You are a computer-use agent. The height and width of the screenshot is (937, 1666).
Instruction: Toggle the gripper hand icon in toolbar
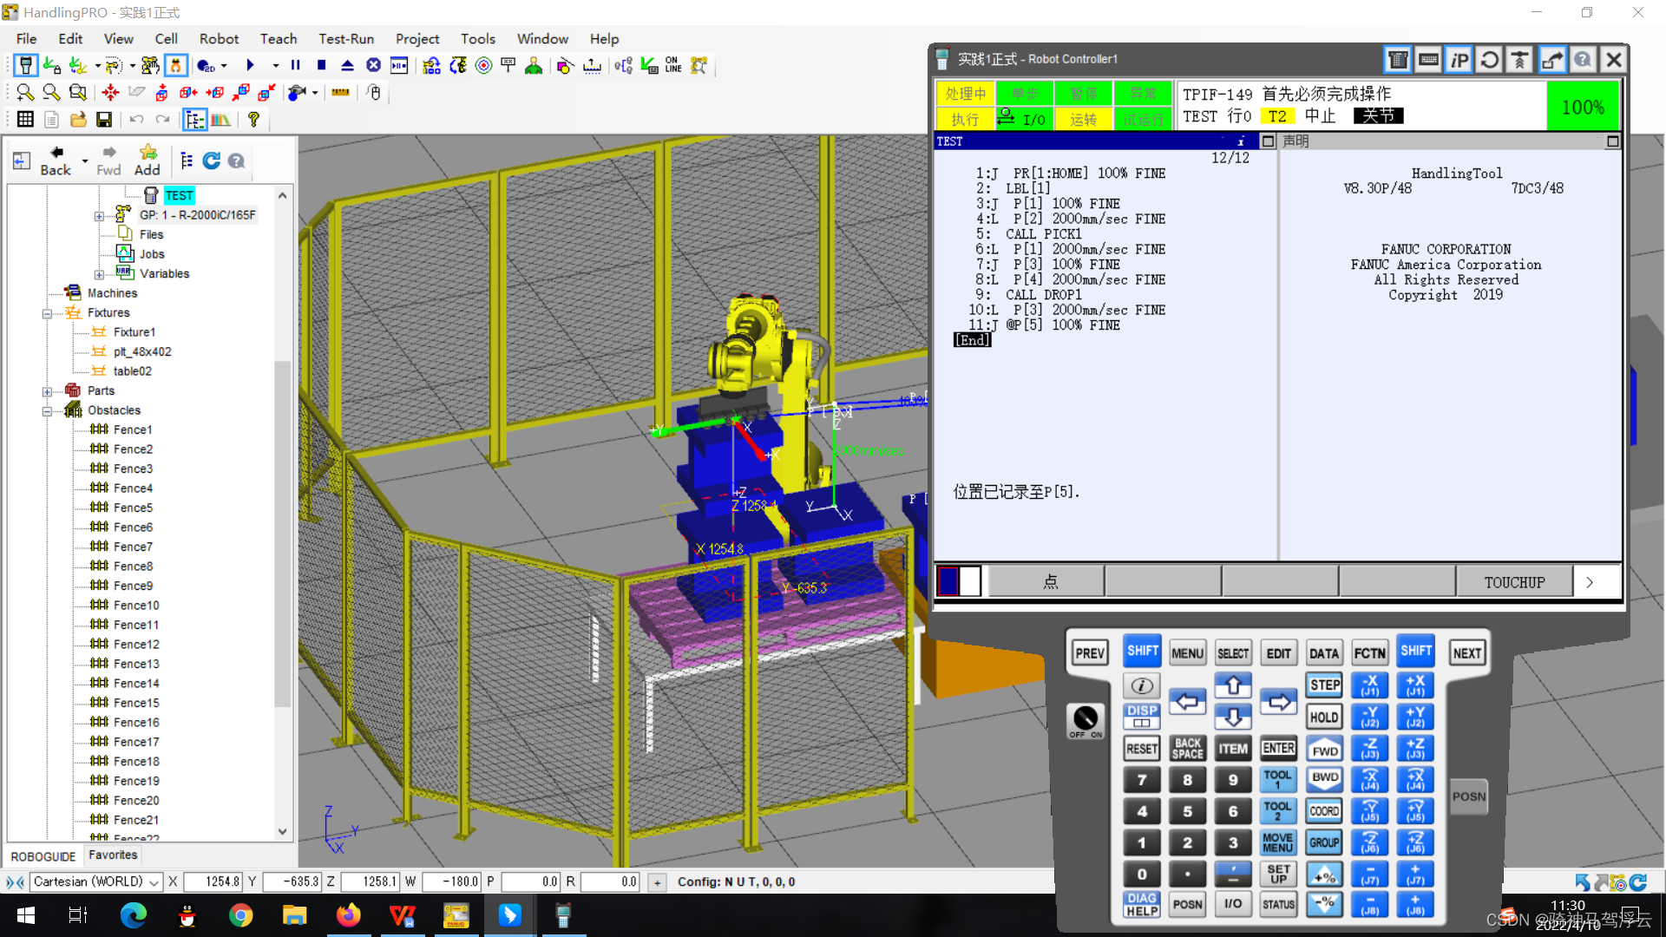pyautogui.click(x=176, y=66)
